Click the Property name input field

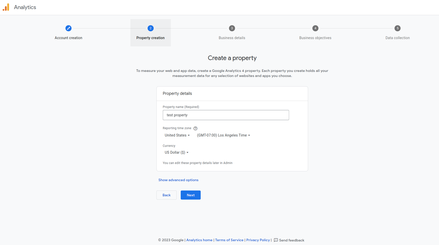(226, 115)
